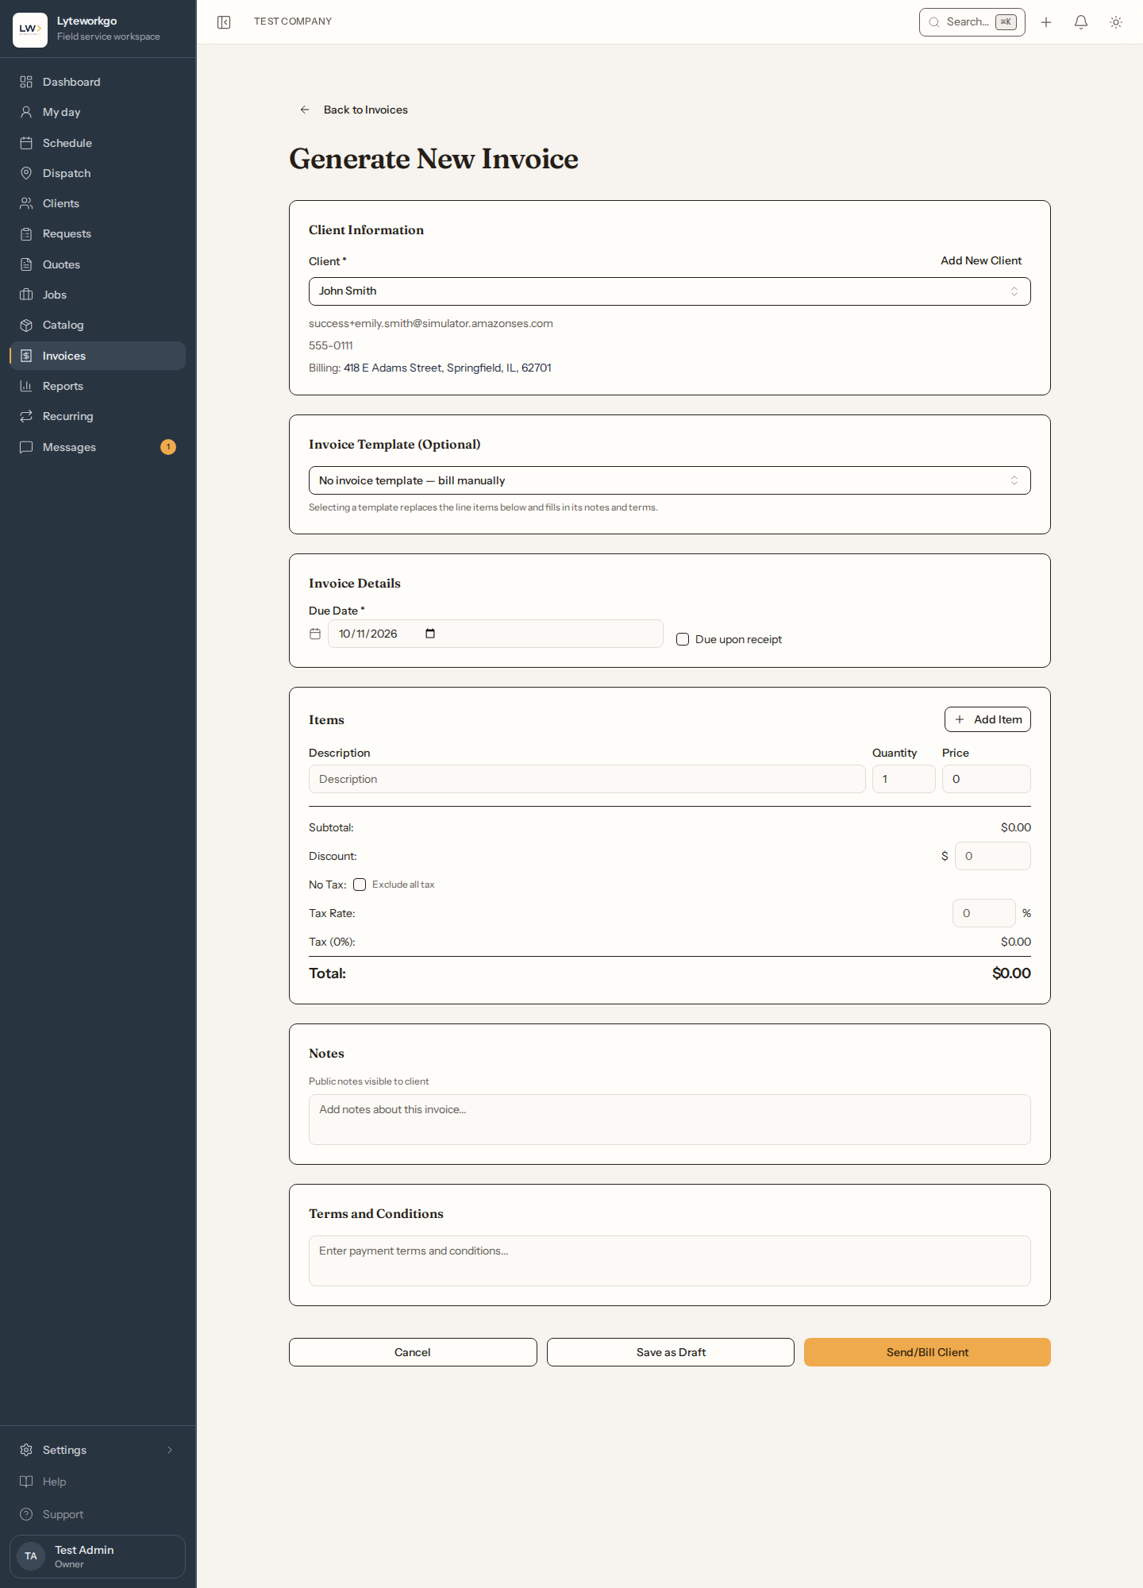Screen dimensions: 1143x1588
Task: Click the item Quantity field
Action: pyautogui.click(x=903, y=779)
